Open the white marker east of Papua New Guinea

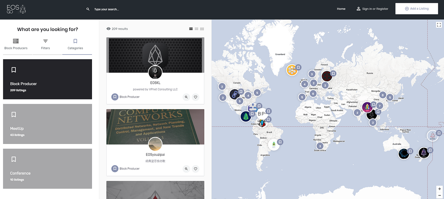(x=433, y=136)
